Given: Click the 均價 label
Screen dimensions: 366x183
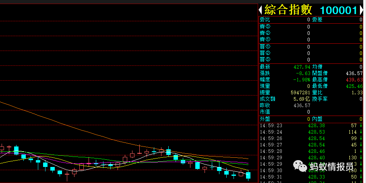Looking at the screenshot, I should (317, 67).
